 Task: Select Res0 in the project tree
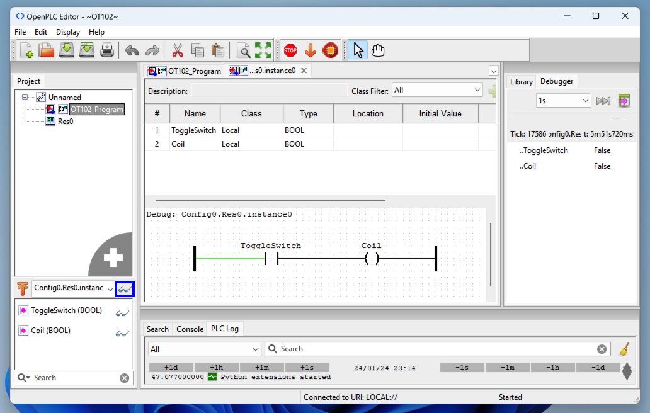click(x=66, y=122)
